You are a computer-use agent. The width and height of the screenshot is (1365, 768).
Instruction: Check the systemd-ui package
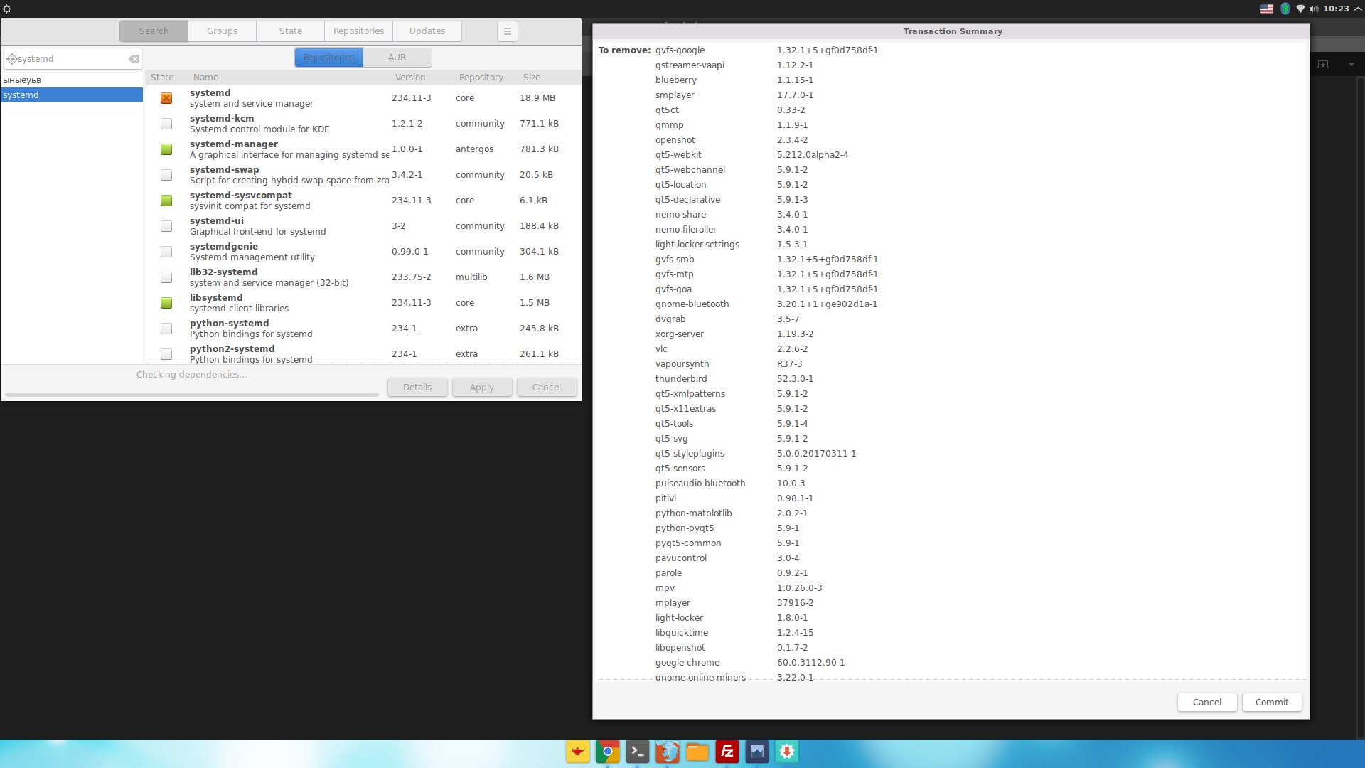pos(166,226)
